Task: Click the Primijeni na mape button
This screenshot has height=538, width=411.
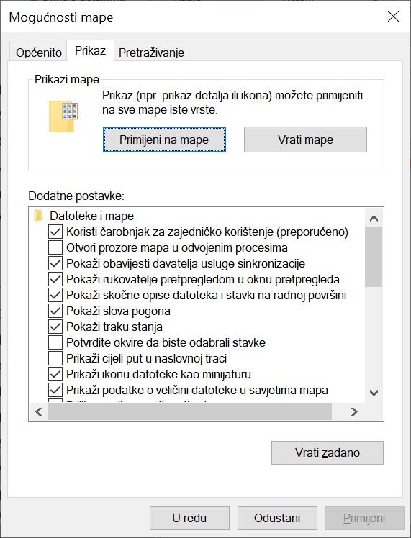Action: pyautogui.click(x=164, y=140)
